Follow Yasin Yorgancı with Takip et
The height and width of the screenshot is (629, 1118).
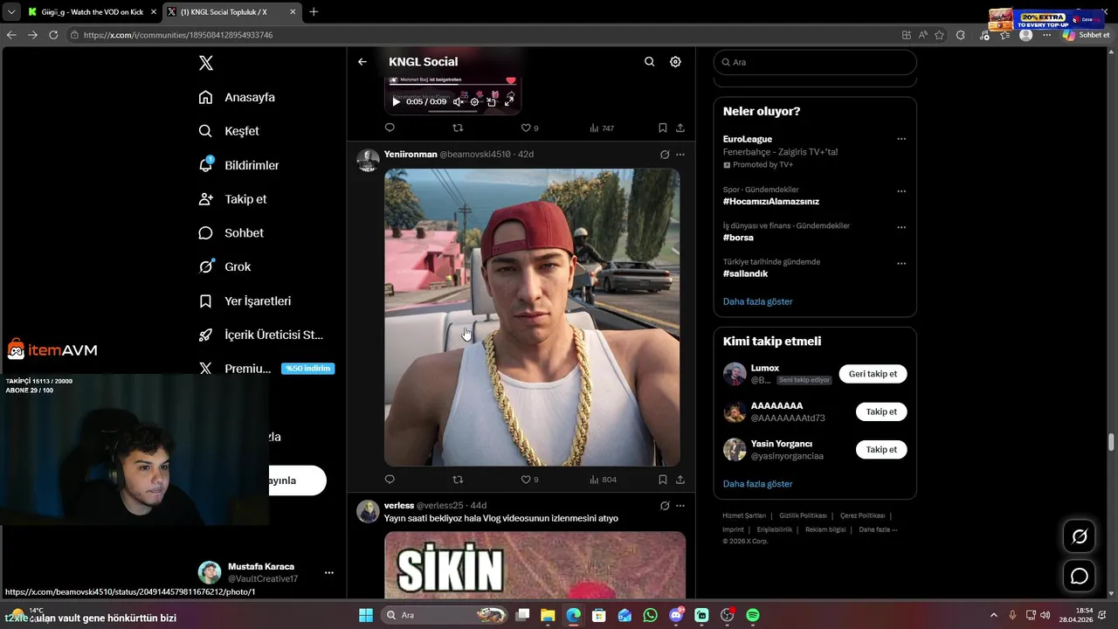881,449
